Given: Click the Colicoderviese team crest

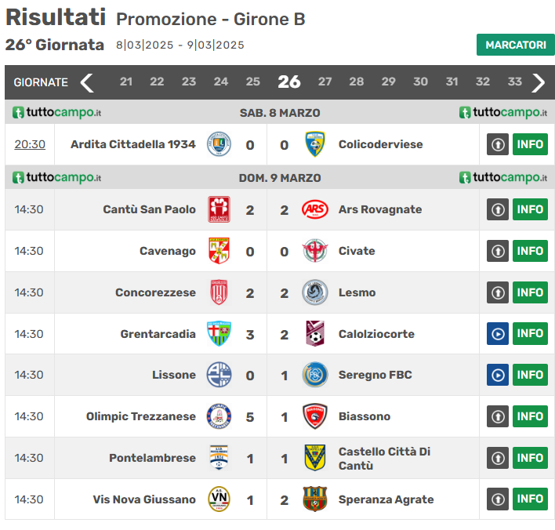Looking at the screenshot, I should (x=315, y=144).
